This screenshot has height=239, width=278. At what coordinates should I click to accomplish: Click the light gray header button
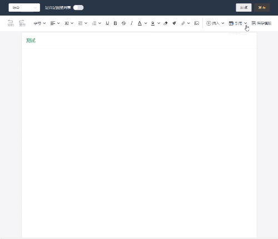point(244,8)
